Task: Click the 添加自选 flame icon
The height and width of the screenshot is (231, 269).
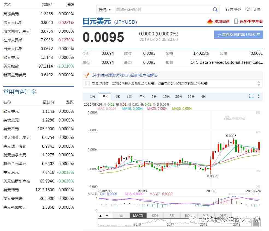Action: coord(210,21)
